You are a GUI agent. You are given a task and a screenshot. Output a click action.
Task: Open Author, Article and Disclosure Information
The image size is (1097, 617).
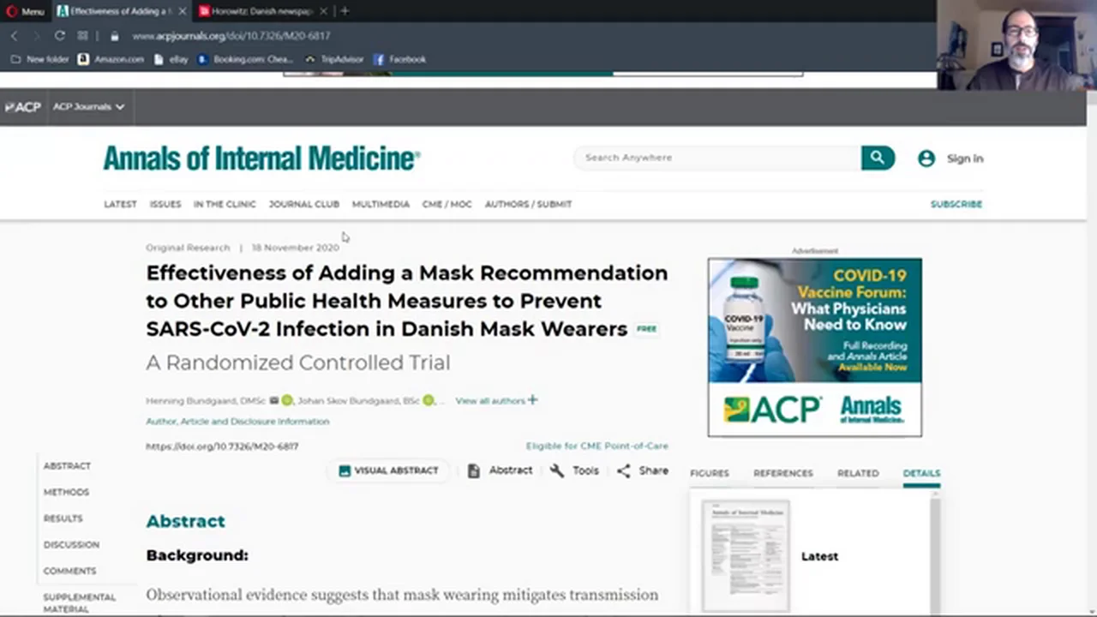click(x=237, y=422)
